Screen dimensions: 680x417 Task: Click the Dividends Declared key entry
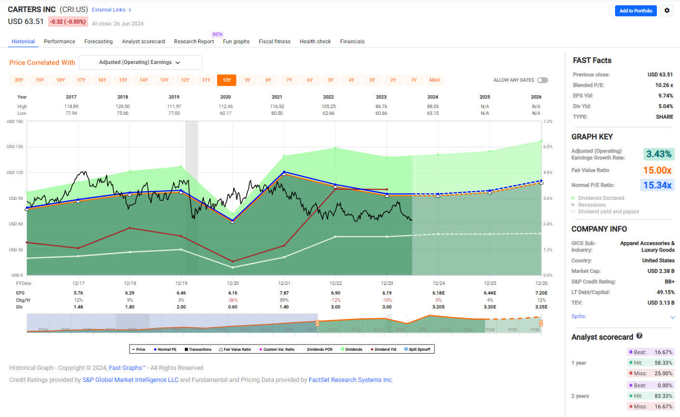click(598, 198)
